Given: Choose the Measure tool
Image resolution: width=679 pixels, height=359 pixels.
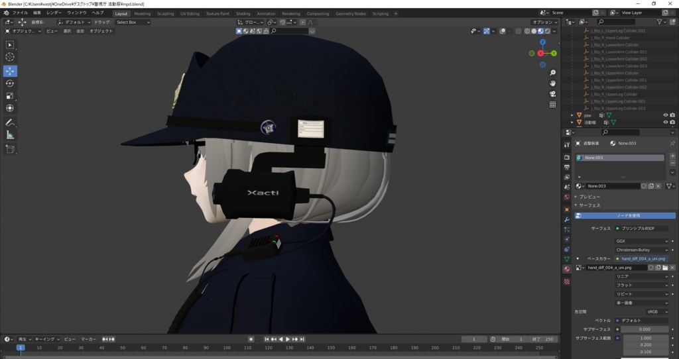Looking at the screenshot, I should [10, 135].
